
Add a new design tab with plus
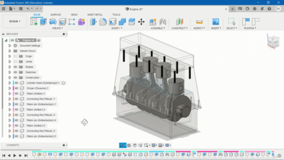[x=233, y=9]
